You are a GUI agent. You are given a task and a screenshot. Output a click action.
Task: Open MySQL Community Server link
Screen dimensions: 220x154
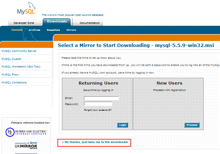[19, 51]
